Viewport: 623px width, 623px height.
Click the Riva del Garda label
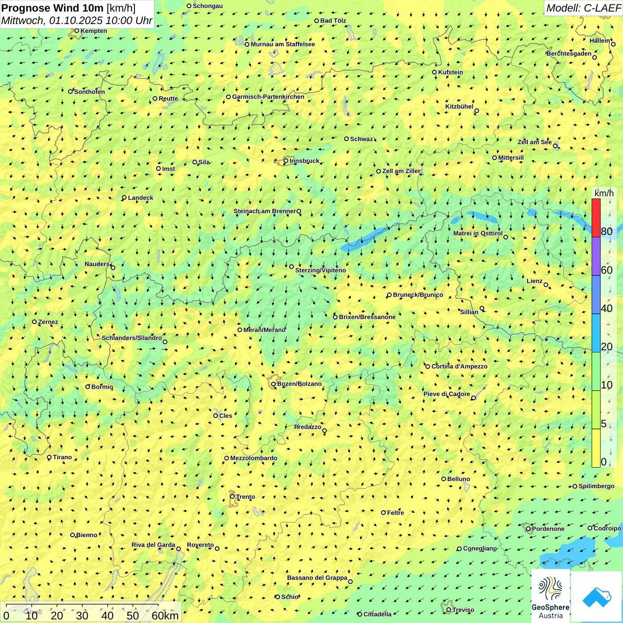pos(154,545)
